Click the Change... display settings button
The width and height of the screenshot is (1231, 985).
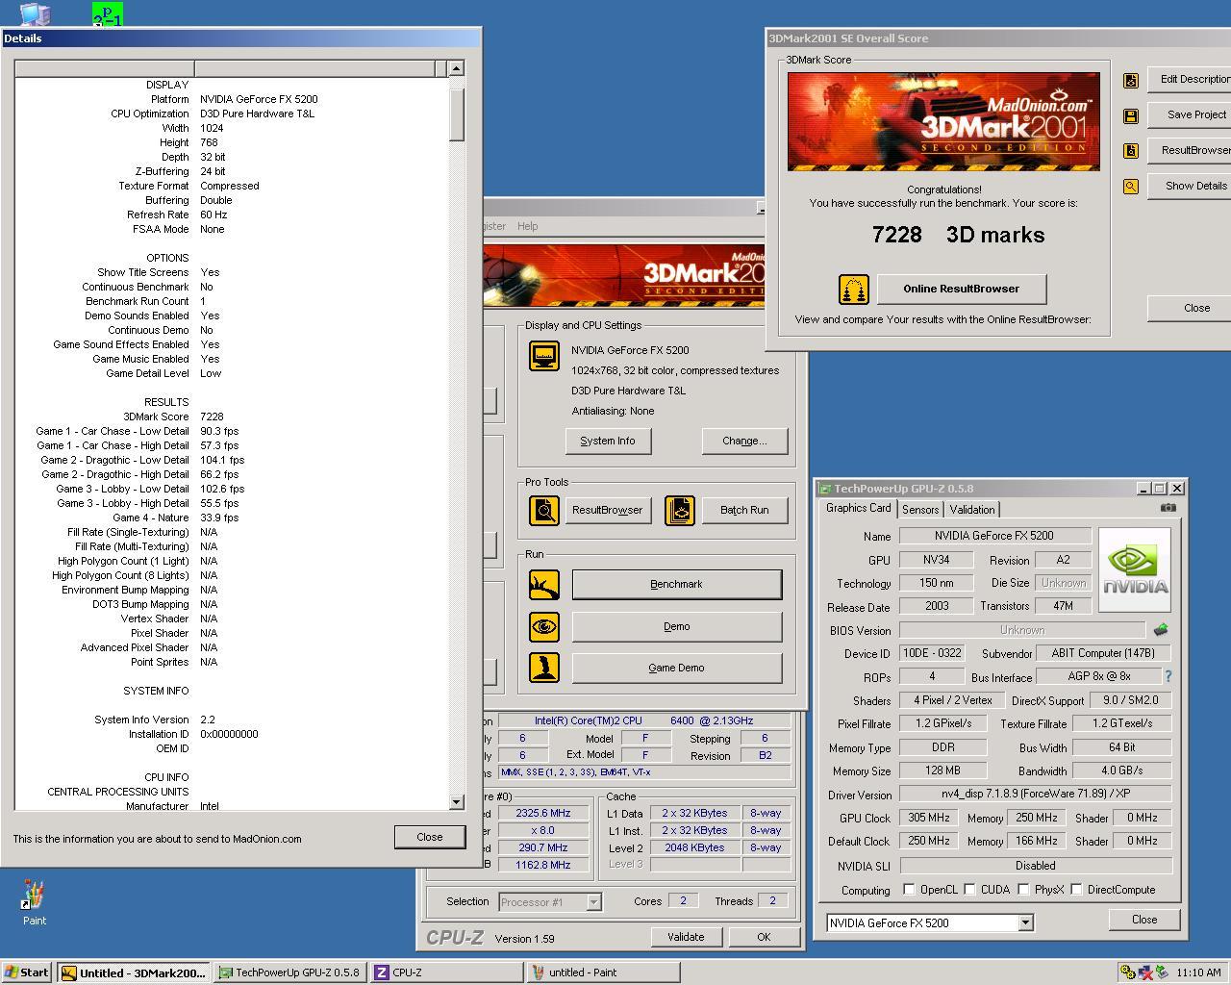(744, 441)
